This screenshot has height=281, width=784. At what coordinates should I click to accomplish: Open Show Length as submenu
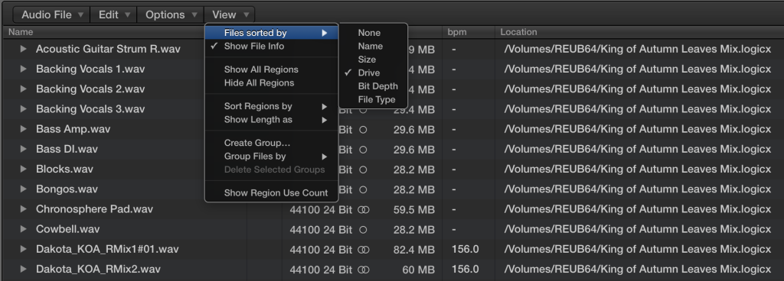coord(272,120)
